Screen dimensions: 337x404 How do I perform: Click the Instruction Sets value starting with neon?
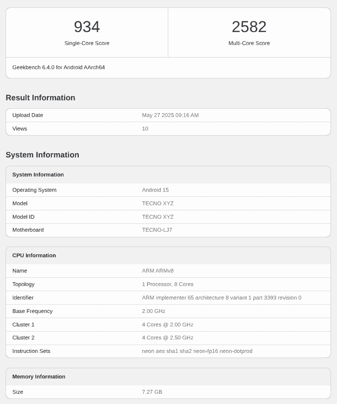click(x=197, y=351)
